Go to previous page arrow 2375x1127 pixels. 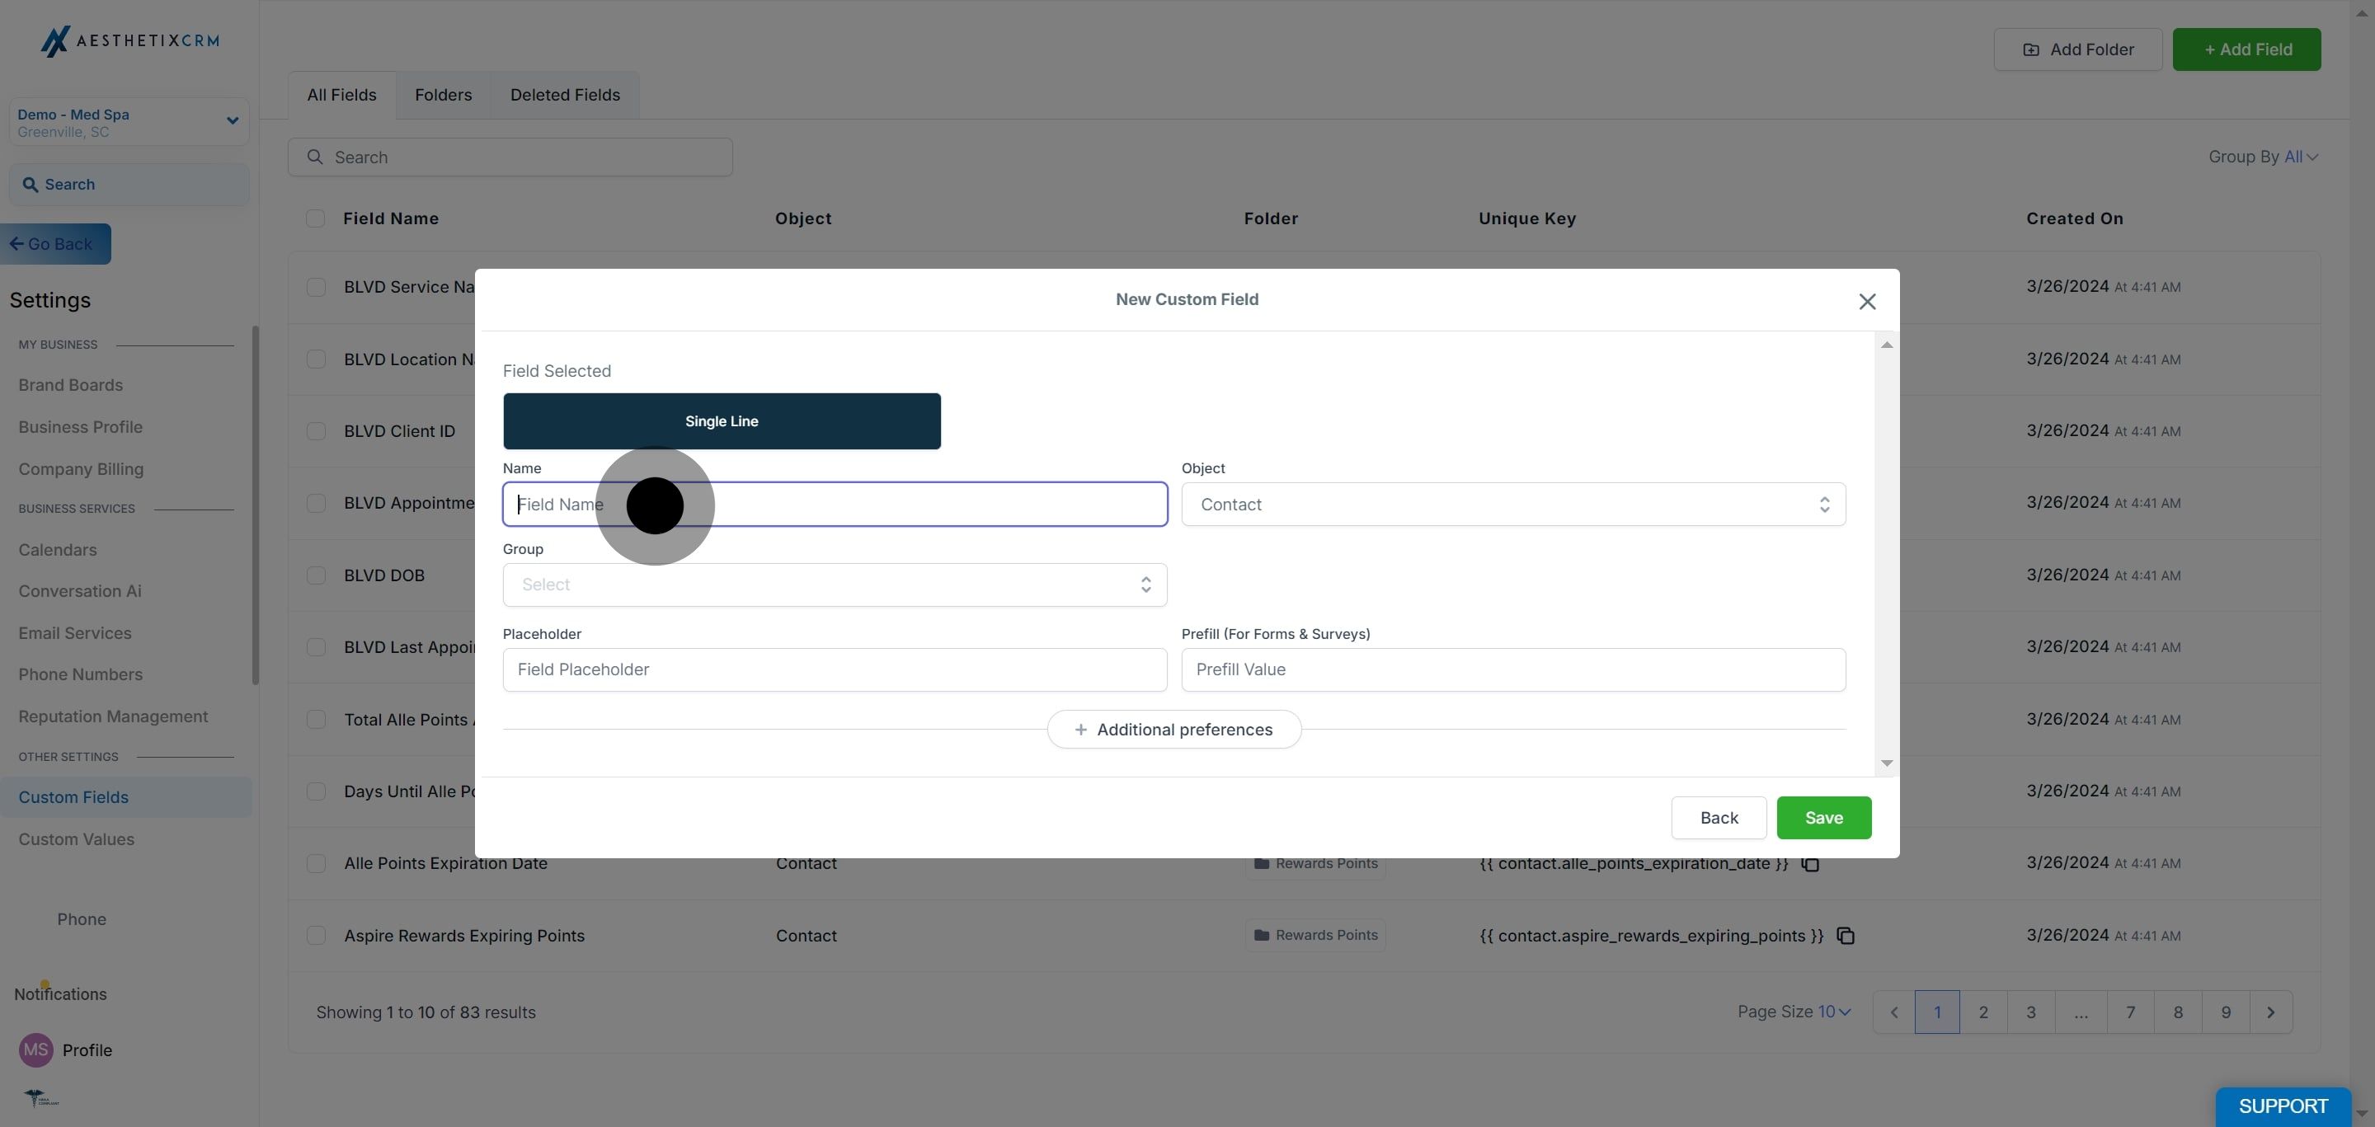1893,1012
